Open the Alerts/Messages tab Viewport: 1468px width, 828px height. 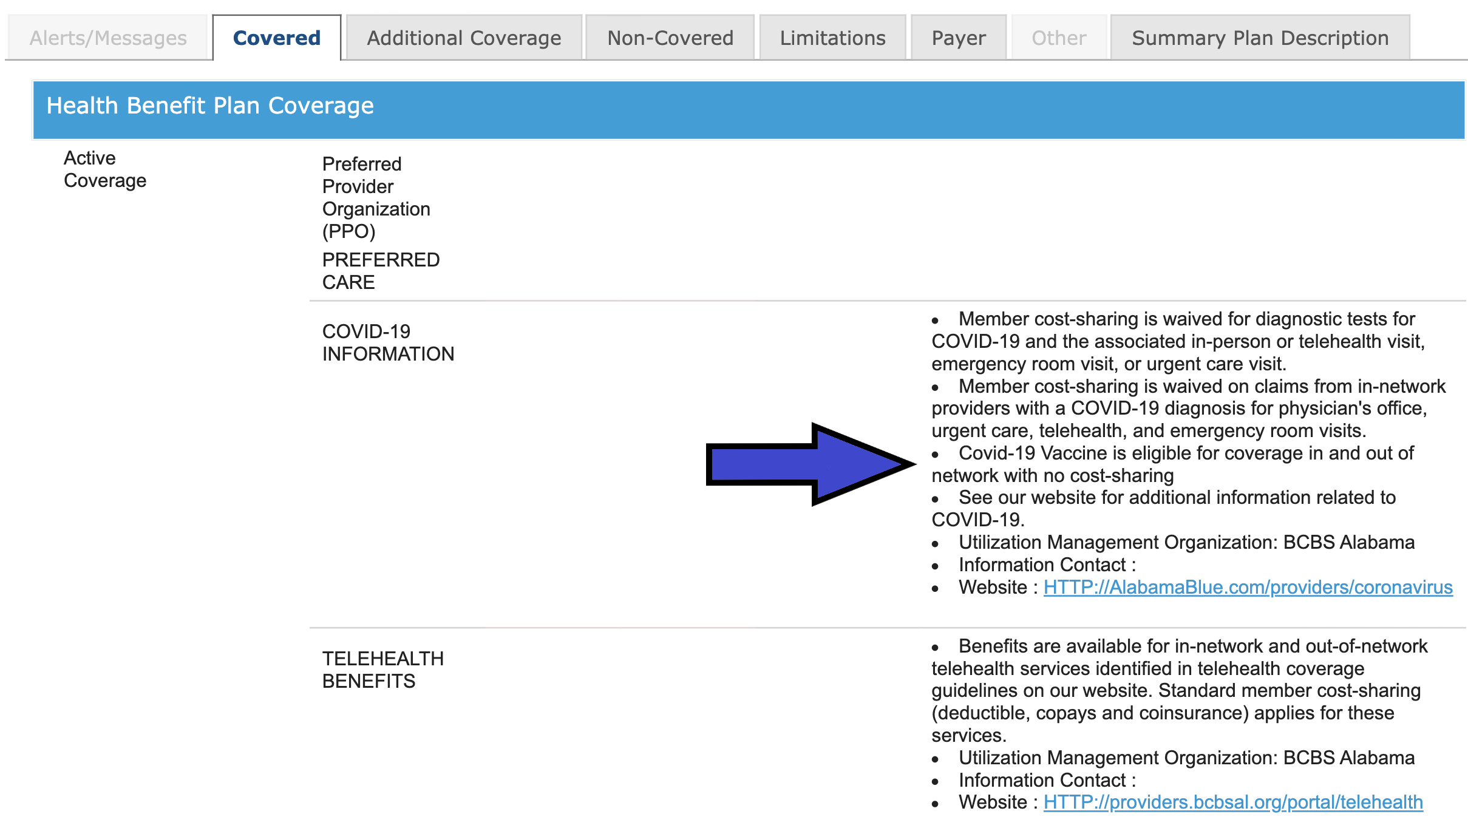(108, 38)
